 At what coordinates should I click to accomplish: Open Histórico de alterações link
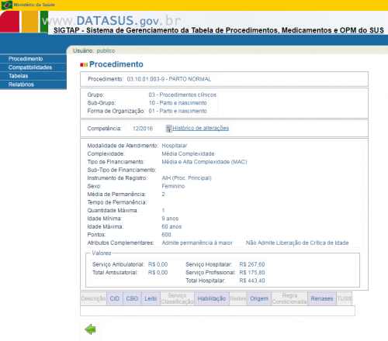[x=201, y=128]
